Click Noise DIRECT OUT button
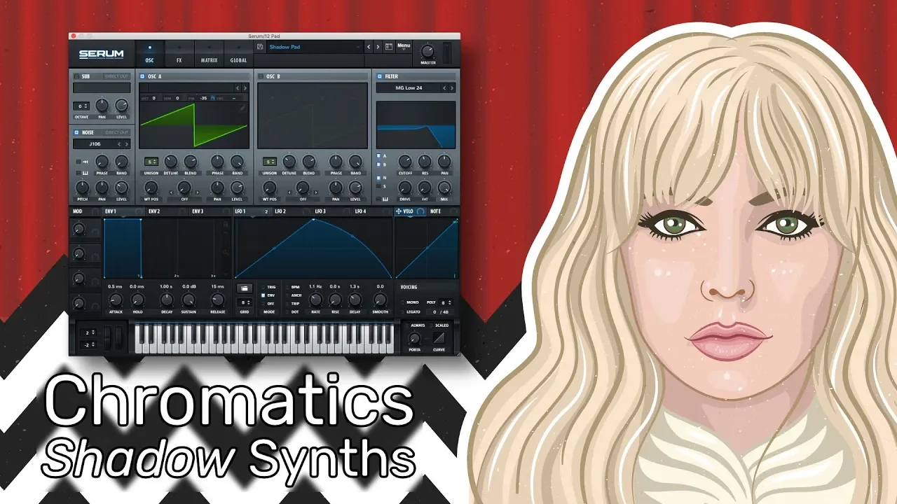Viewport: 897px width, 504px height. 116,132
